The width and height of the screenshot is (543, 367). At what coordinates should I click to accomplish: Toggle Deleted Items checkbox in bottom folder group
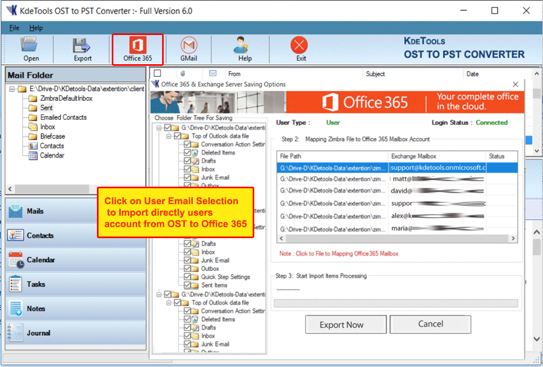(188, 319)
